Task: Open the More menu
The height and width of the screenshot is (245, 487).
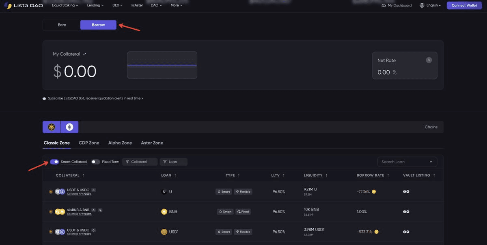Action: point(177,5)
